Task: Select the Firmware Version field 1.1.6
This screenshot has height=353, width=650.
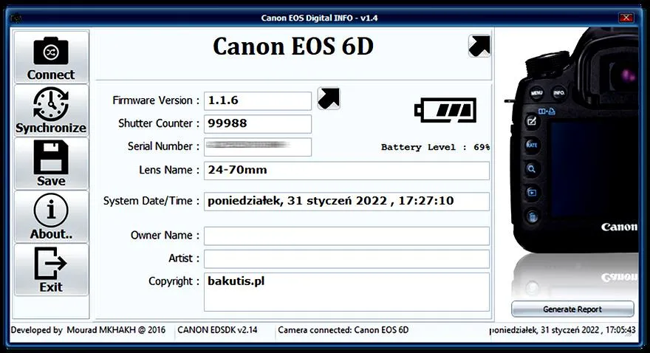Action: click(x=258, y=100)
